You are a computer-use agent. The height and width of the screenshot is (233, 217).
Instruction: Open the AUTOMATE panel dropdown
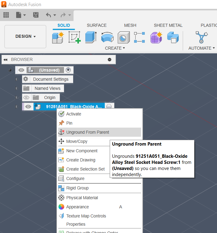(201, 48)
